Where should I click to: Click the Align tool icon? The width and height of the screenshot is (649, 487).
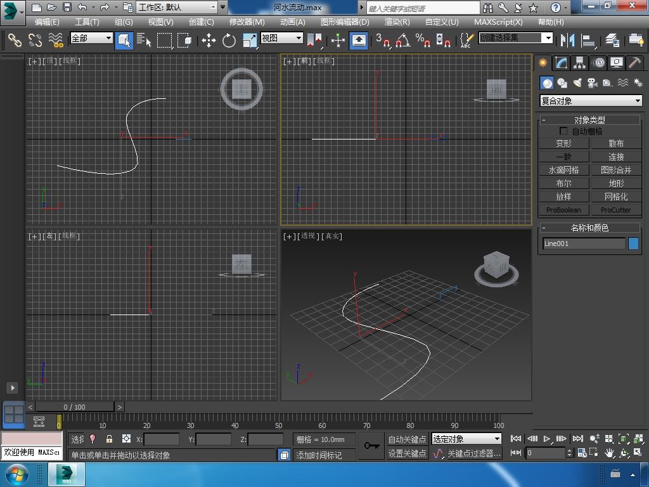(588, 40)
